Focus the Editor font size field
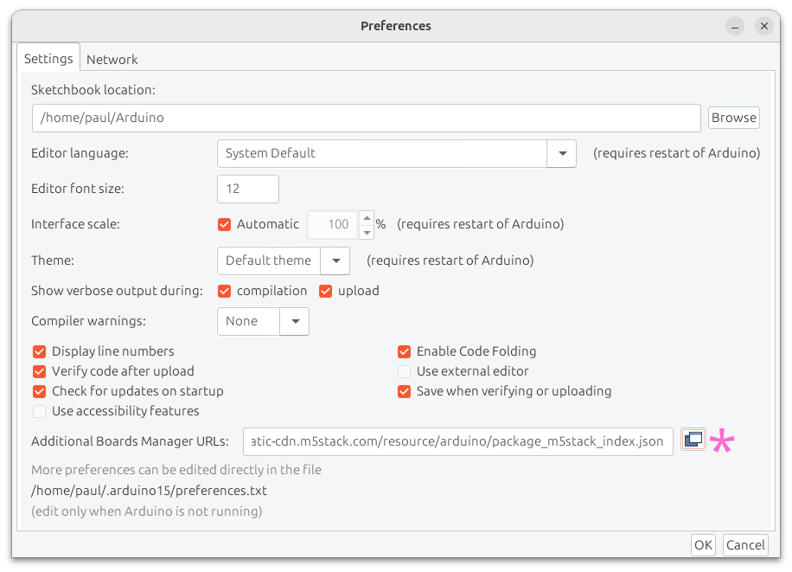Viewport: 792px width, 572px height. coord(248,189)
